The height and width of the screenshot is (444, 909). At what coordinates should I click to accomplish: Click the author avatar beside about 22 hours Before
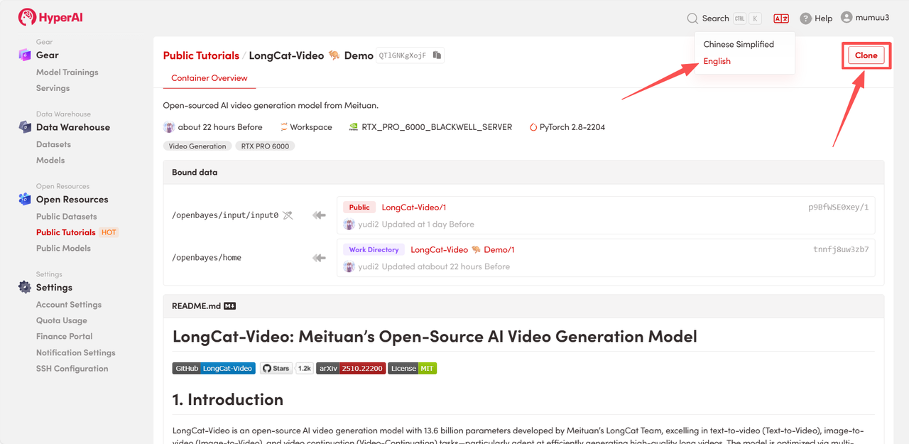[169, 127]
